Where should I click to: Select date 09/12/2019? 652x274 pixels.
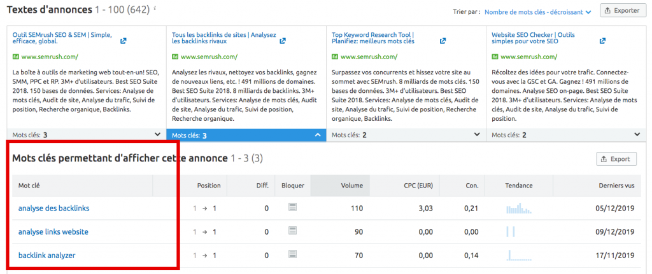click(616, 231)
